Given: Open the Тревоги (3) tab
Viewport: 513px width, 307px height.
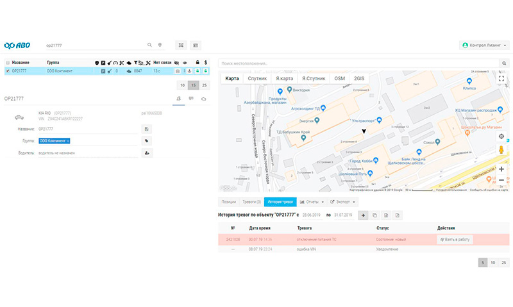Looking at the screenshot, I should [x=251, y=202].
